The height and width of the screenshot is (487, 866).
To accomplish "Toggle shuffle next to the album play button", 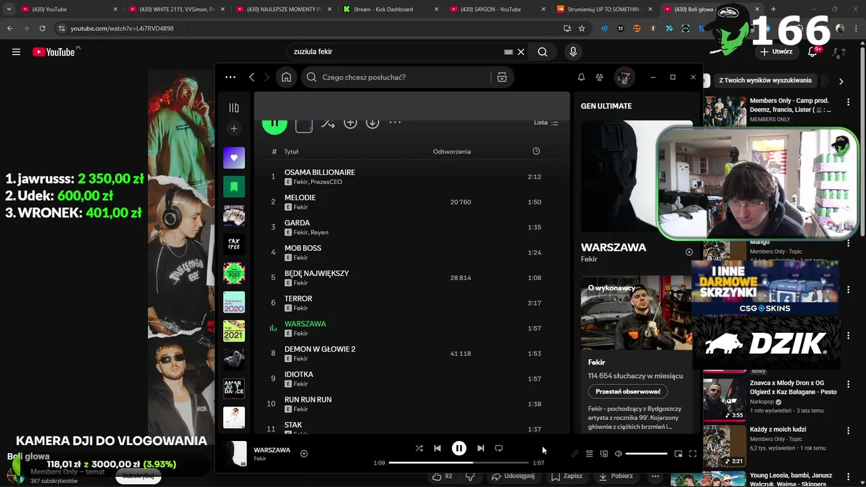I will click(328, 123).
